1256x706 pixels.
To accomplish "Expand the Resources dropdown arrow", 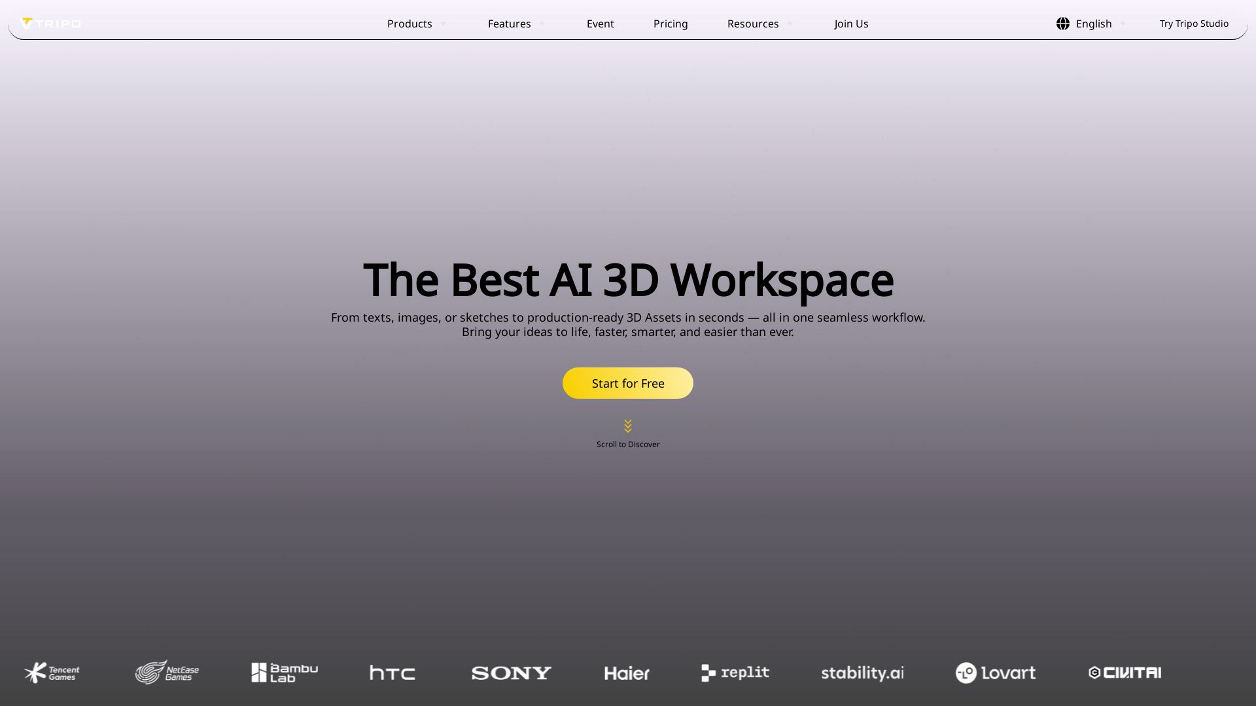I will tap(790, 24).
